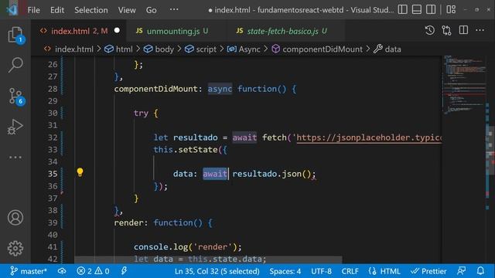Open Go to Line via Ln 35, Col 32

217,271
